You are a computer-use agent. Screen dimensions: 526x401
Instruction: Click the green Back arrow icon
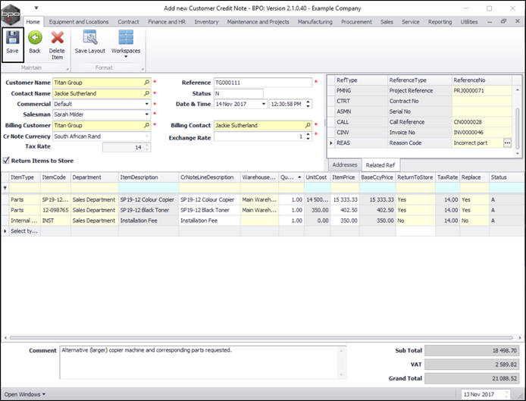point(35,37)
